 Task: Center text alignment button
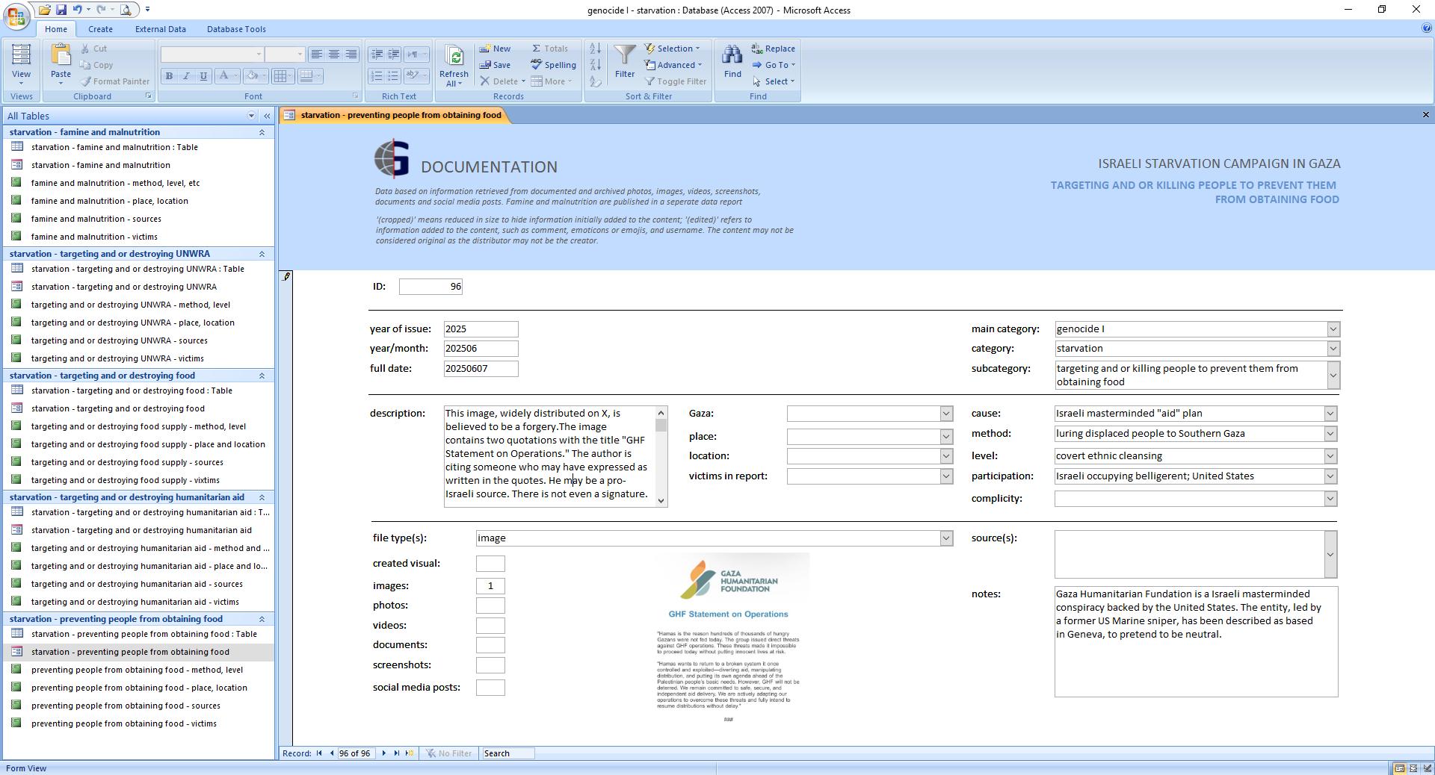334,55
